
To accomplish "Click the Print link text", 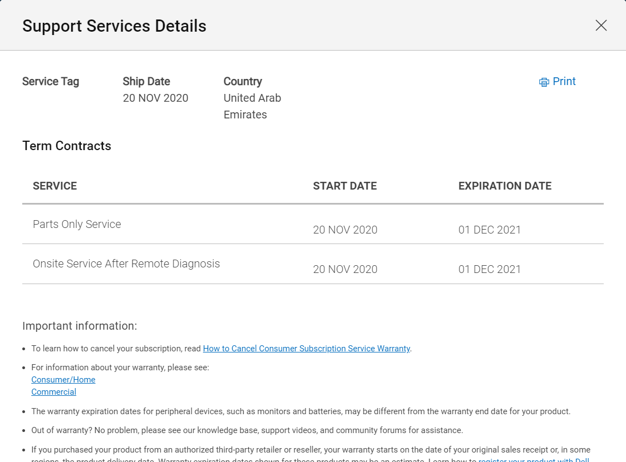I will tap(564, 82).
